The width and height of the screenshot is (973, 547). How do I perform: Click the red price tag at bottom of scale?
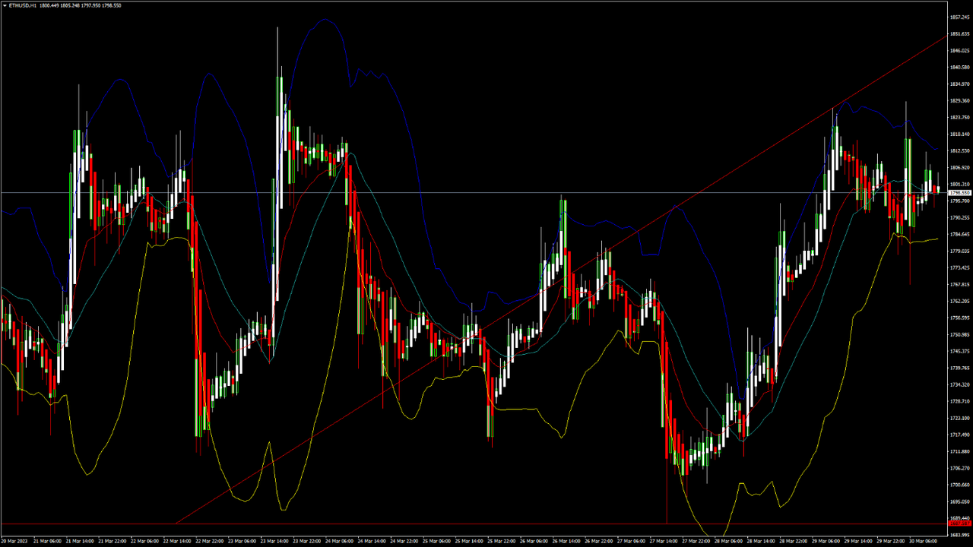(x=959, y=523)
